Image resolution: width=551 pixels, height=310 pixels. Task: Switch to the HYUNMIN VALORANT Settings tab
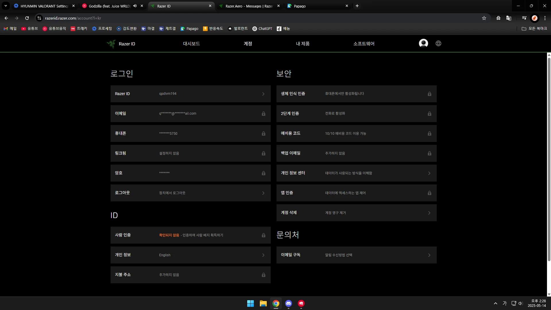[x=44, y=6]
